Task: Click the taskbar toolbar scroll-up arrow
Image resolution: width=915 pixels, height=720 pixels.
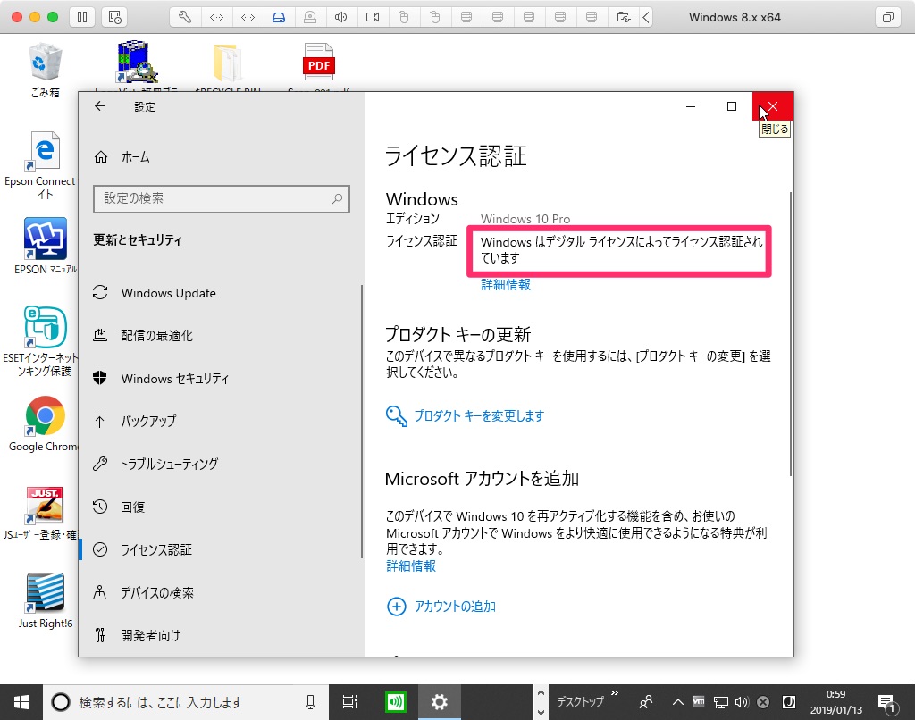Action: pyautogui.click(x=541, y=693)
